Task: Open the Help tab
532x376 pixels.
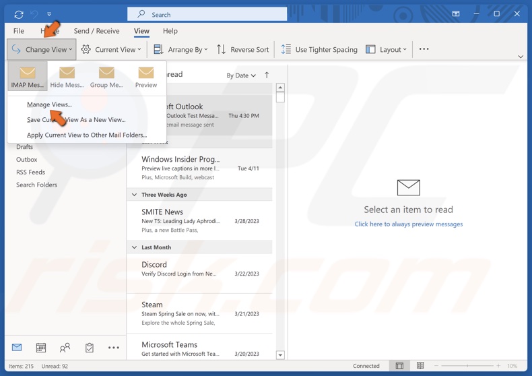Action: 170,31
